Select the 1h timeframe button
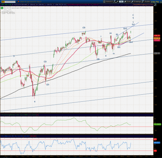This screenshot has height=158, width=162. (x=121, y=2)
